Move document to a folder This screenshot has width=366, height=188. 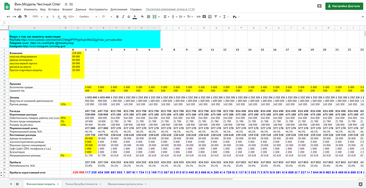coord(71,4)
